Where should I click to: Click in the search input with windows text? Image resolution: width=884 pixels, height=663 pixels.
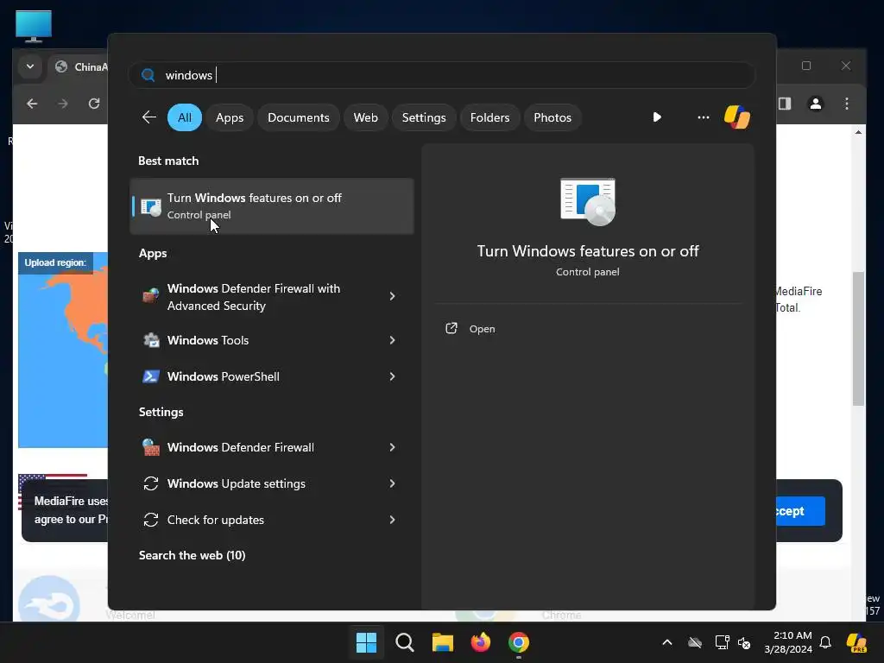click(442, 75)
